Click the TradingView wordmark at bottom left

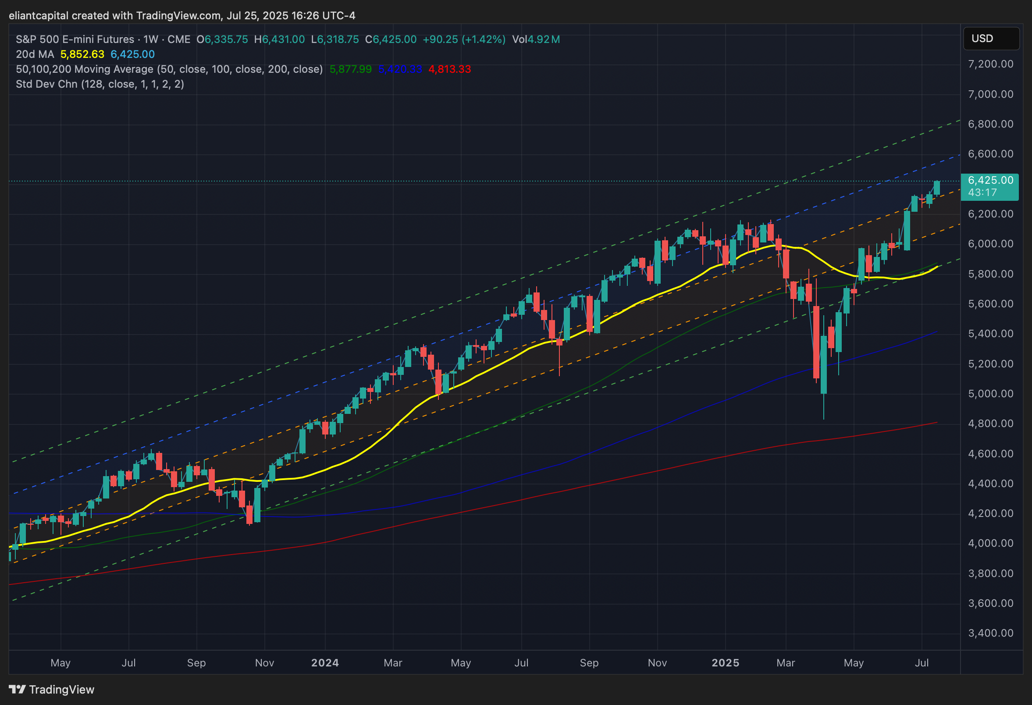(x=62, y=690)
